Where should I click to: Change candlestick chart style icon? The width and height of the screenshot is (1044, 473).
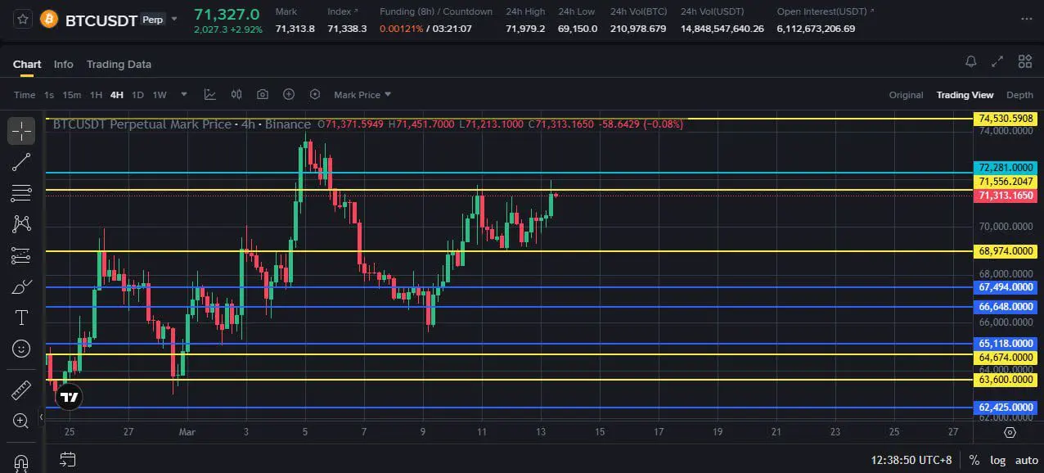(236, 95)
